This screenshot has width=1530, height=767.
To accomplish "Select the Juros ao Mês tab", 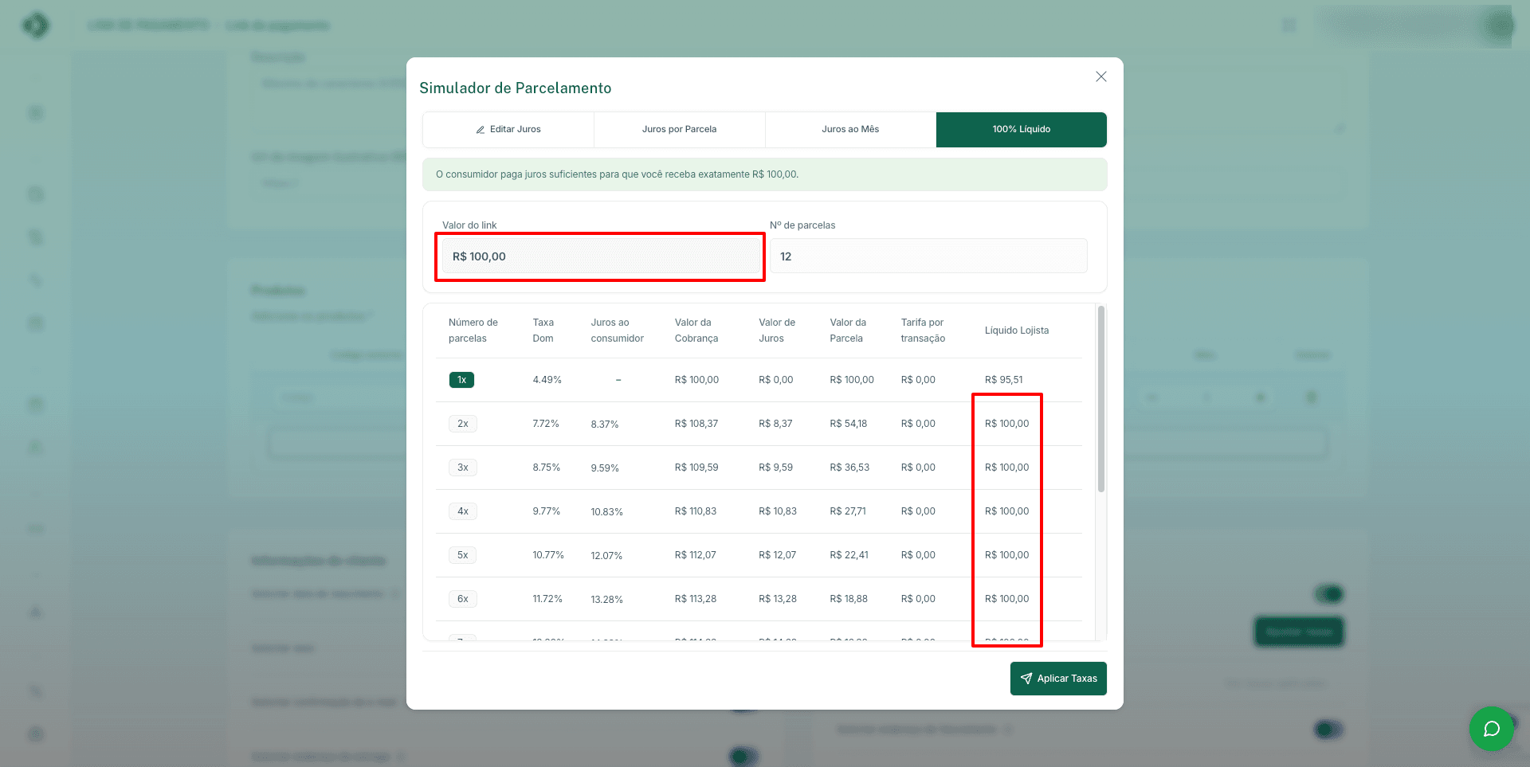I will click(850, 129).
